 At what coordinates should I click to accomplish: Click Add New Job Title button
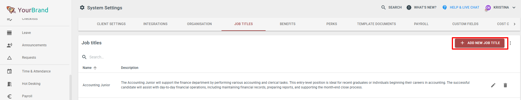coord(480,43)
